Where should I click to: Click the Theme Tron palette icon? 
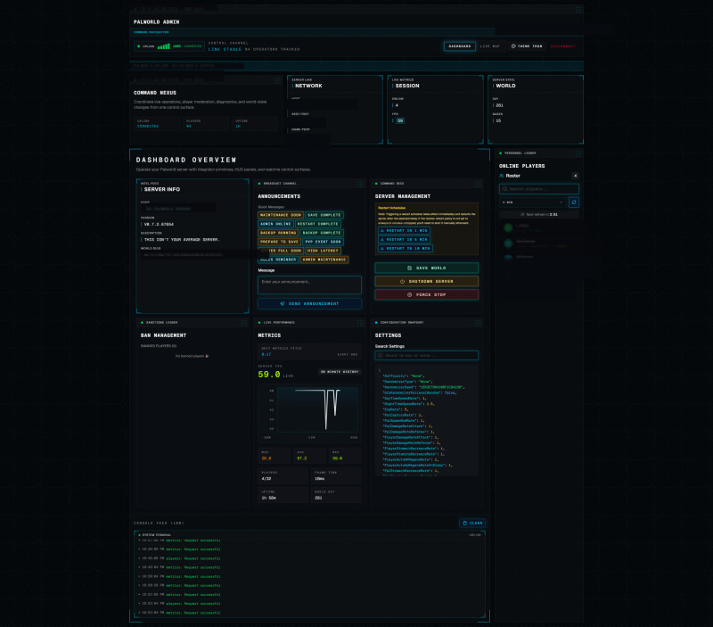click(513, 46)
